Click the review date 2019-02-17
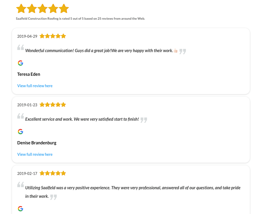This screenshot has width=261, height=214. tap(27, 174)
